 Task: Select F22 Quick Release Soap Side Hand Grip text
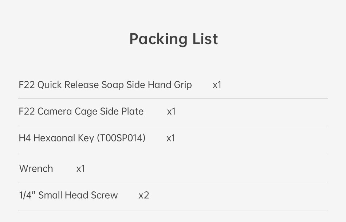[105, 85]
